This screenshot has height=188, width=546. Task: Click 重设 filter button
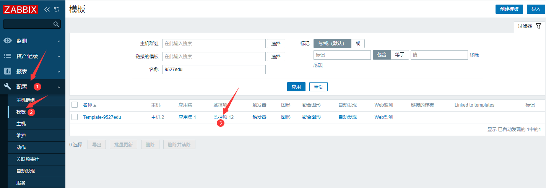(x=318, y=87)
